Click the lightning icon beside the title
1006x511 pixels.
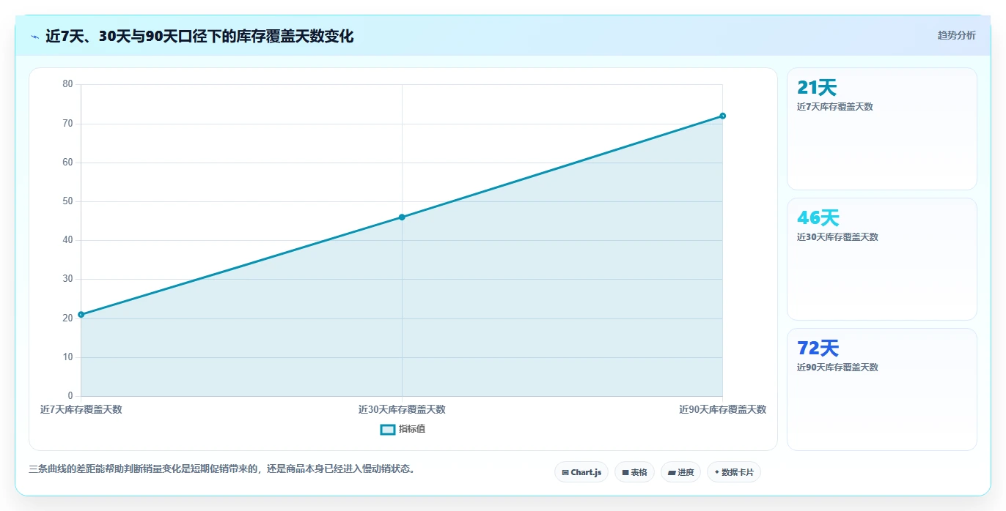pos(34,37)
